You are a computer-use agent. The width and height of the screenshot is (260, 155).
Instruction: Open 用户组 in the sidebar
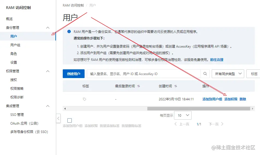(15, 45)
